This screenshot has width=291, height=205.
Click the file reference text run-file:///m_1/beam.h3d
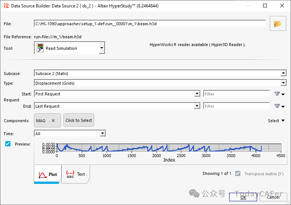[58, 37]
